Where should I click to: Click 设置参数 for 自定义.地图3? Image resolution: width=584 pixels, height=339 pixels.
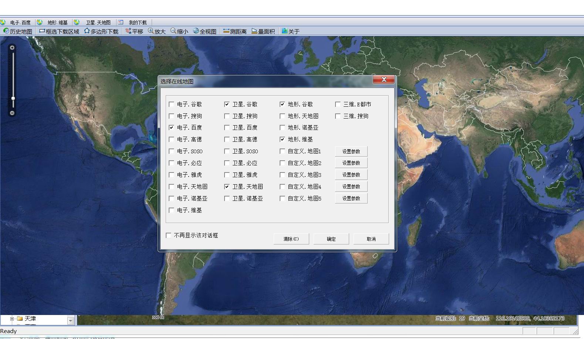point(351,175)
